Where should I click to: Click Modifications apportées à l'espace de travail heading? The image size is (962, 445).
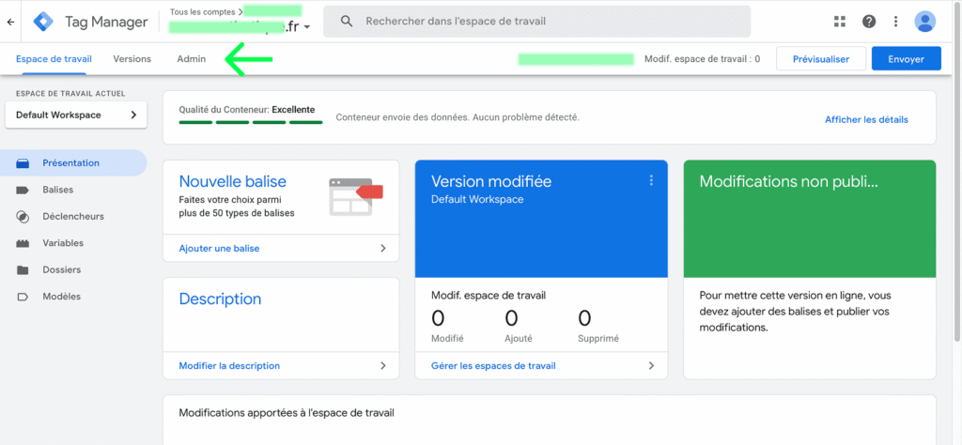coord(287,413)
